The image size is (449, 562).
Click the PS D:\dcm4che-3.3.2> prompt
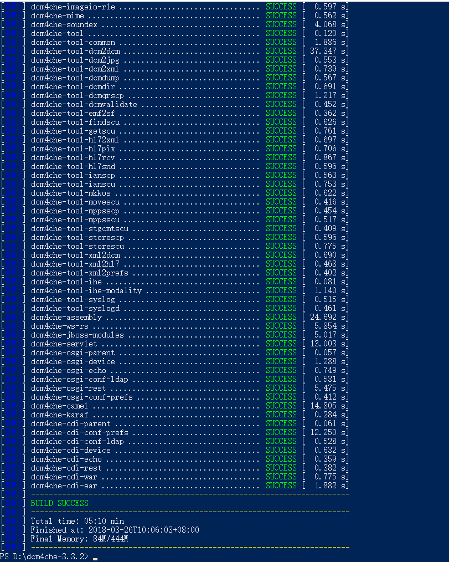click(44, 556)
